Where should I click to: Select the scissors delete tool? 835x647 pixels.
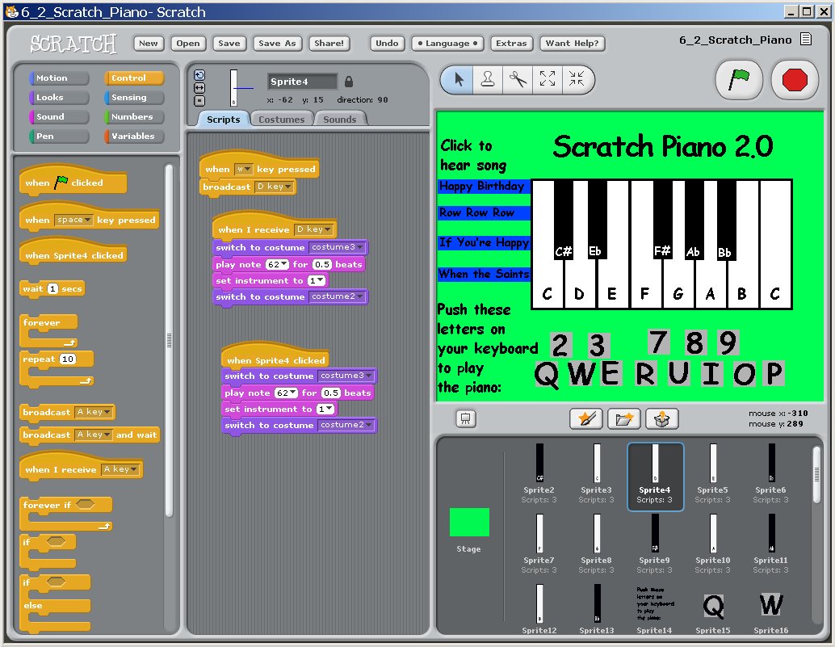[x=517, y=80]
